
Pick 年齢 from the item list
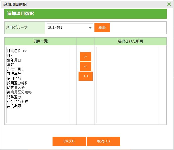click(11, 65)
